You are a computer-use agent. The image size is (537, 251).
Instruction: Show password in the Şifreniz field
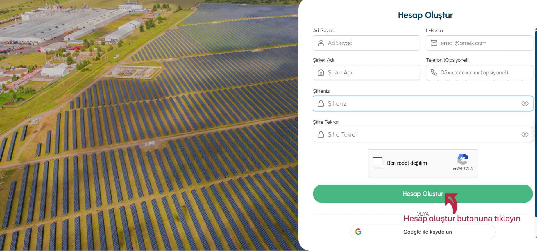(x=525, y=103)
